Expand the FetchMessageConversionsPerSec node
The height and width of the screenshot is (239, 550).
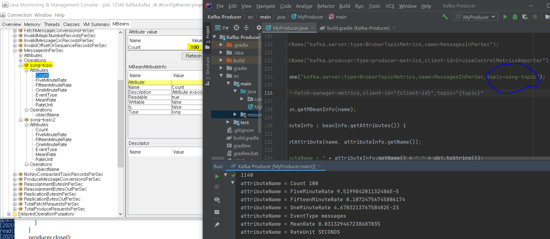(x=15, y=31)
